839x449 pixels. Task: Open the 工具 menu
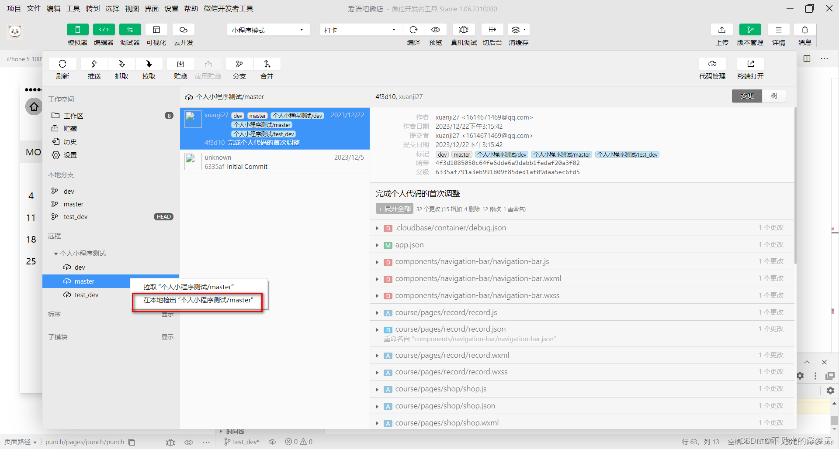tap(73, 9)
